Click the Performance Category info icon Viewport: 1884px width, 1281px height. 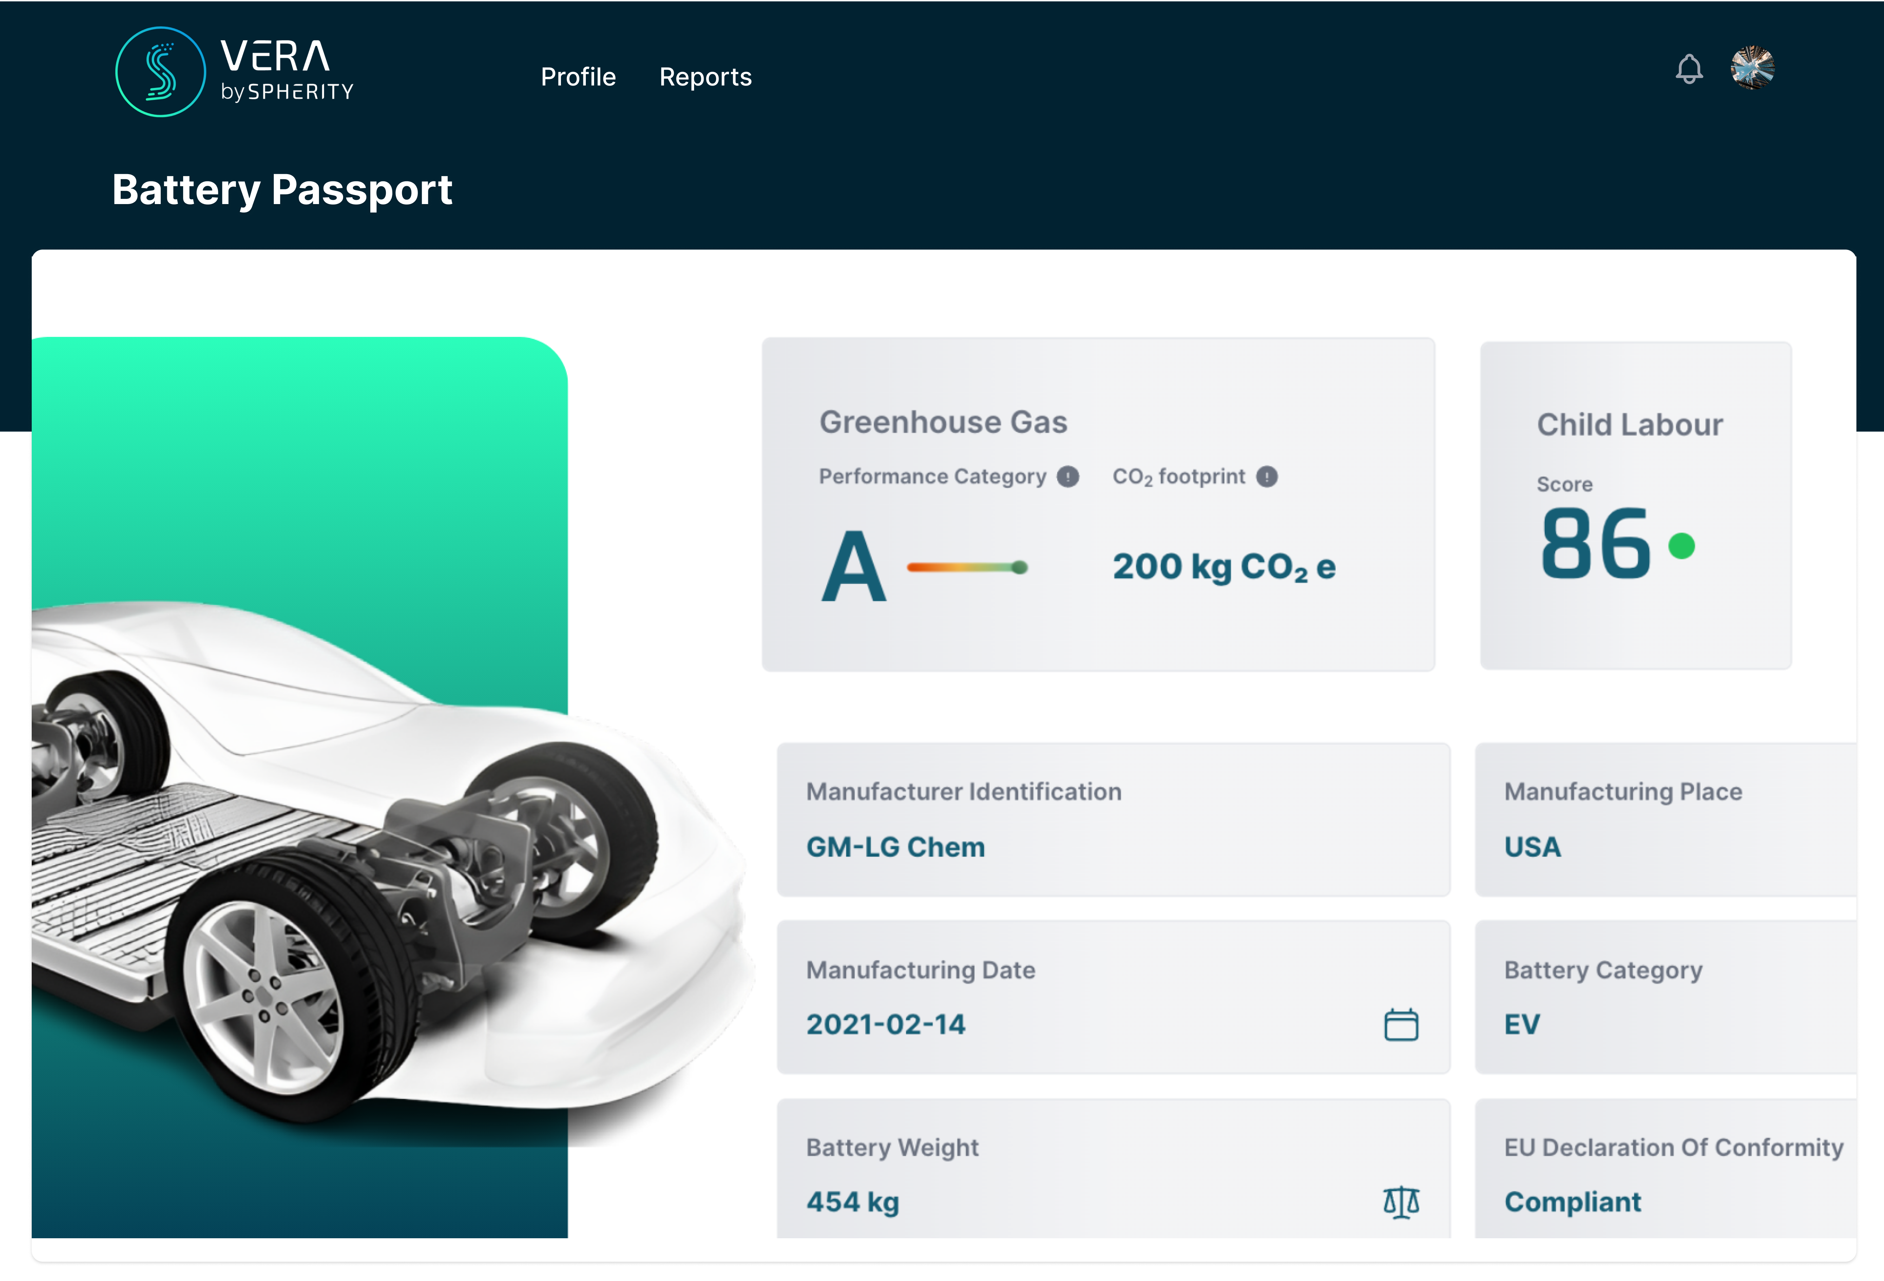pyautogui.click(x=1068, y=477)
